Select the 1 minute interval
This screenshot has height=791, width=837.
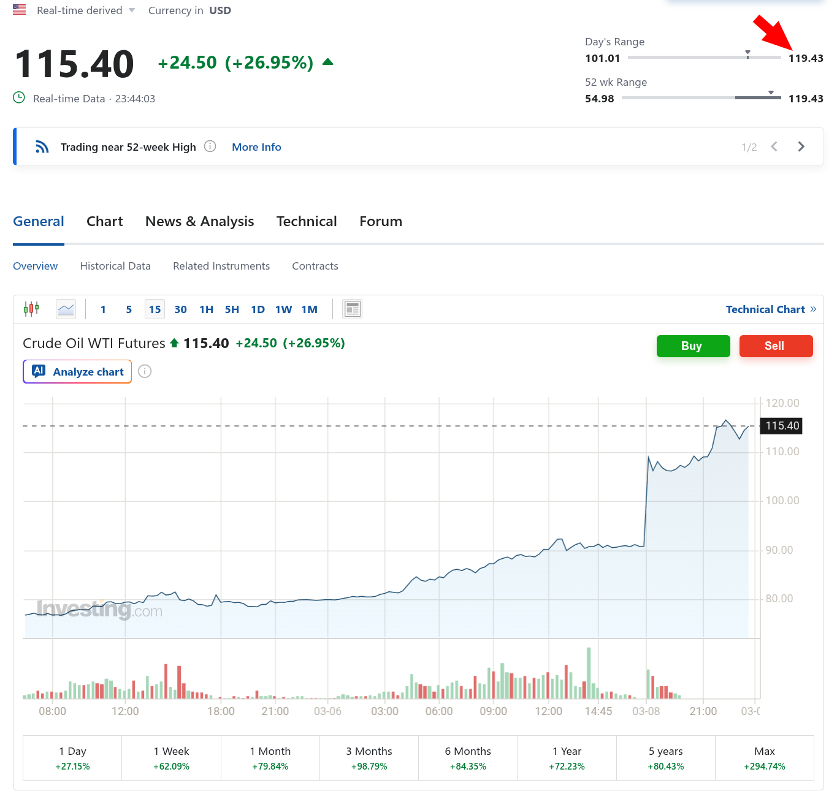tap(103, 309)
